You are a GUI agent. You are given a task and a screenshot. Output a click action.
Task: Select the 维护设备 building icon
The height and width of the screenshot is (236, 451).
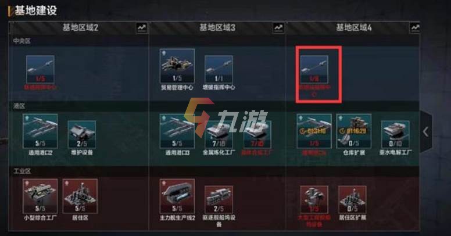pyautogui.click(x=82, y=134)
